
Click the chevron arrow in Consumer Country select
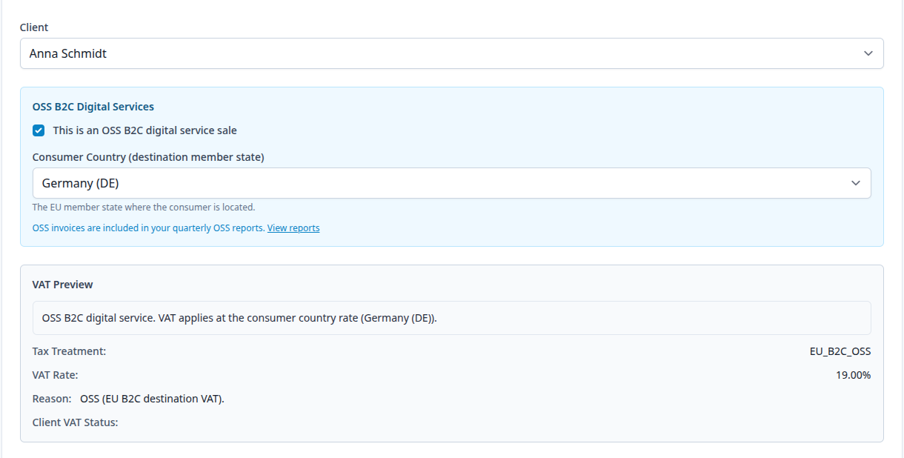pos(856,183)
